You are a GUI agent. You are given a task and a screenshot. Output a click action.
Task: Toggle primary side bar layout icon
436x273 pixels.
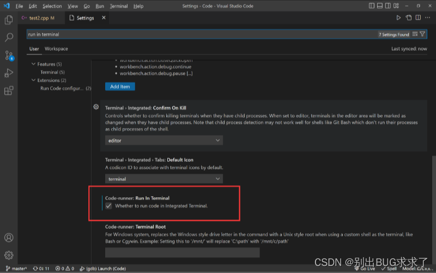[x=372, y=5]
